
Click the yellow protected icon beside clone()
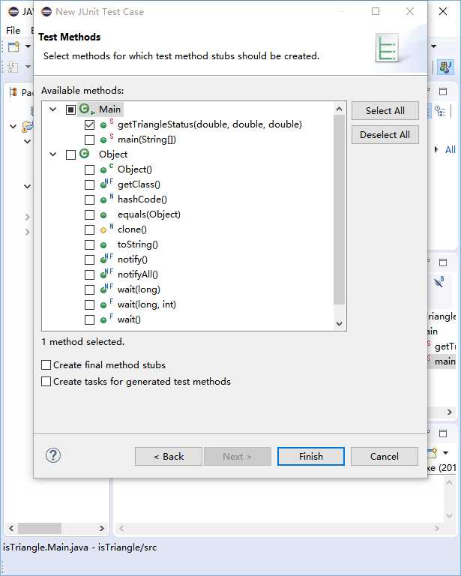103,230
